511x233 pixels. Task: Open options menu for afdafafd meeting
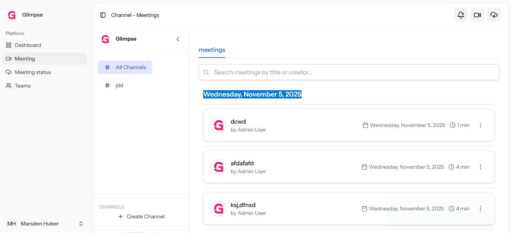pyautogui.click(x=480, y=167)
